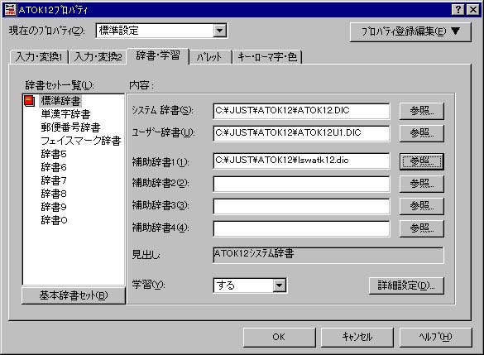Screen dimensions: 484x355
Task: Expand the 学習 dropdown showing する
Action: (x=280, y=285)
